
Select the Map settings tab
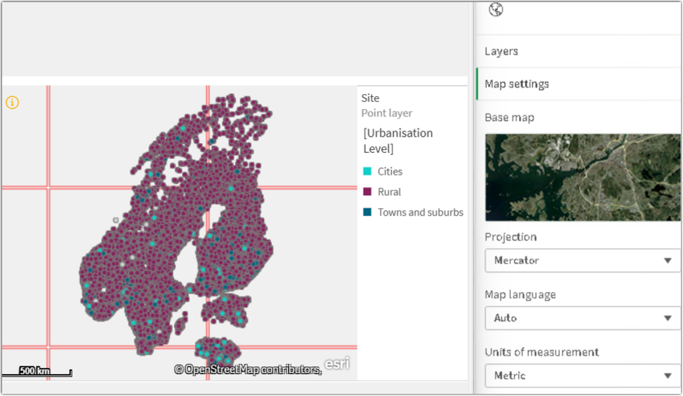tap(517, 83)
